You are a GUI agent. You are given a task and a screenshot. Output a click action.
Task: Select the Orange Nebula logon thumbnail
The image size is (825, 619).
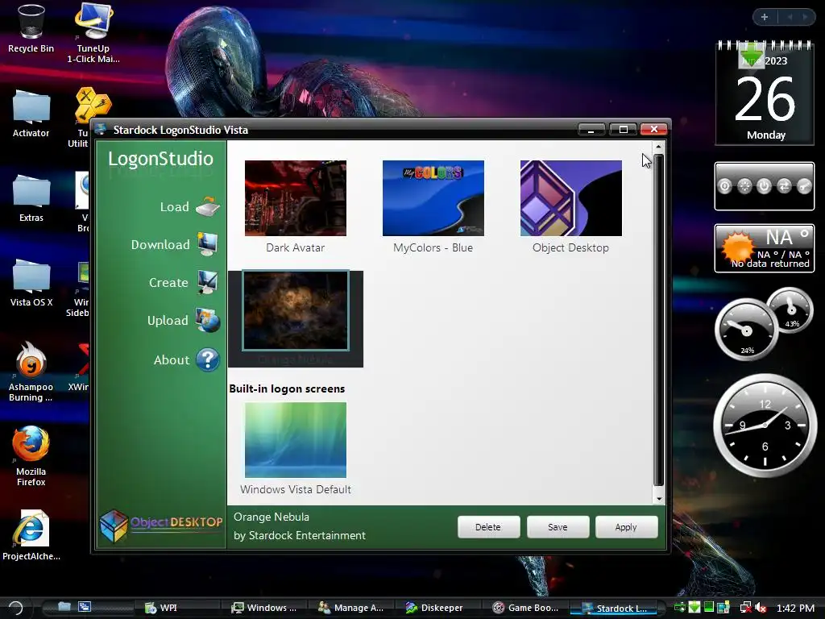point(296,310)
